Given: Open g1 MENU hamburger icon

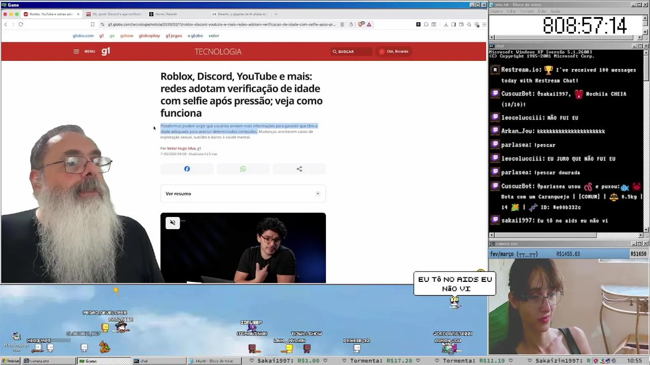Looking at the screenshot, I should tap(76, 51).
